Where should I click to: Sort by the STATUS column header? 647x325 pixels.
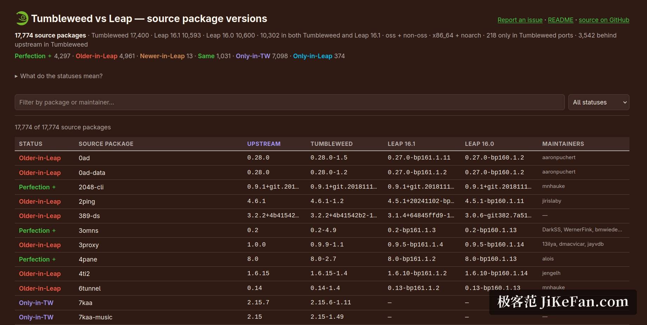pyautogui.click(x=31, y=144)
